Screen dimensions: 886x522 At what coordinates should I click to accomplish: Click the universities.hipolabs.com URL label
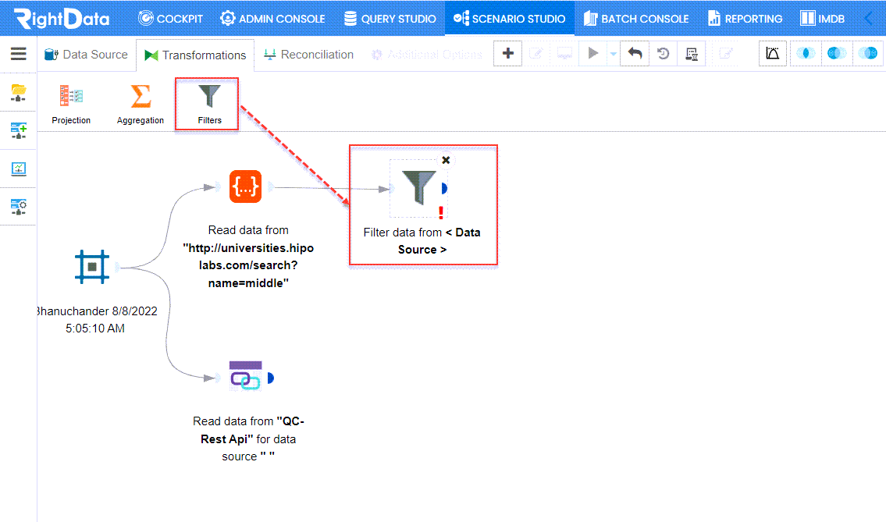(248, 265)
